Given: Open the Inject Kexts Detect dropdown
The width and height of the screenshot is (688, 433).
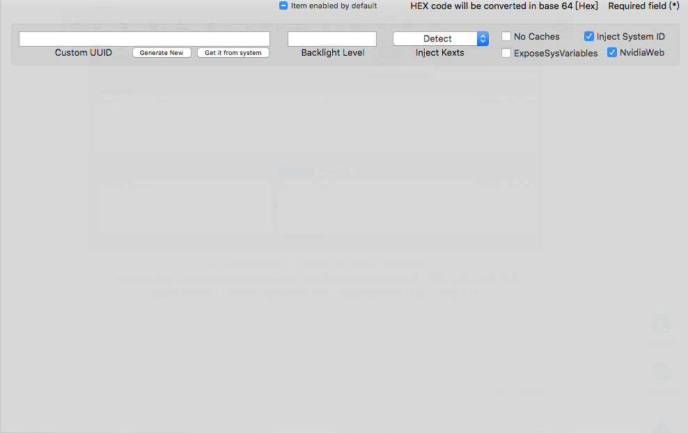Looking at the screenshot, I should pyautogui.click(x=441, y=38).
